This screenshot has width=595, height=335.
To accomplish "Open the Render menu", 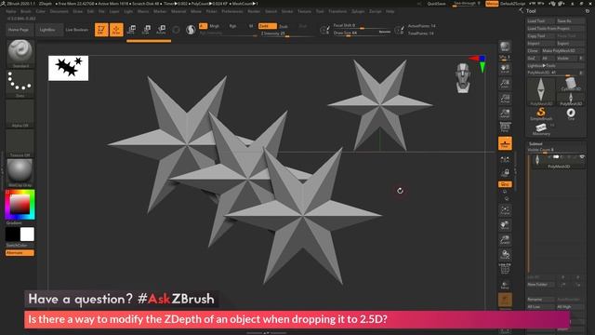I will [x=254, y=12].
